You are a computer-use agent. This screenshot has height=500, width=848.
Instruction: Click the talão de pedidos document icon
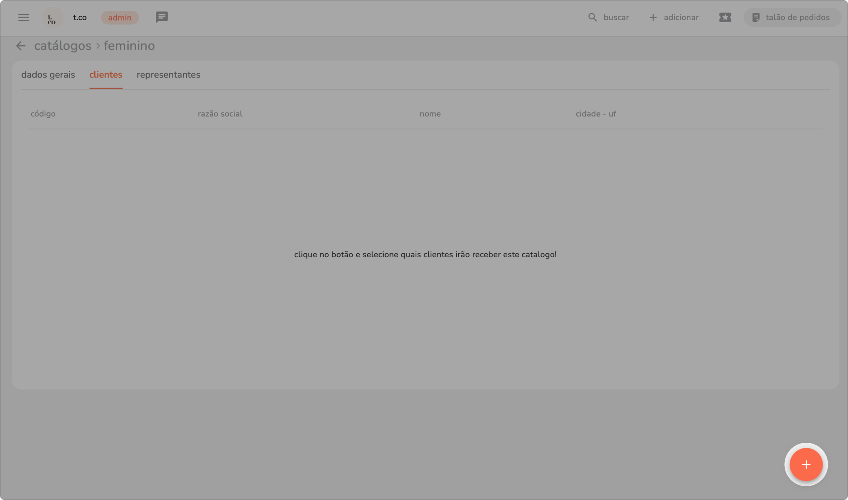click(756, 17)
